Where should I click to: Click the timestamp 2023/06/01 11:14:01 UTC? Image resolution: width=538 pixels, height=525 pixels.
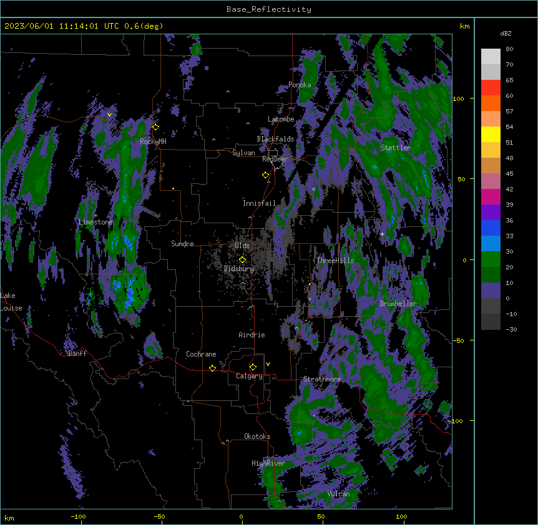(x=61, y=26)
